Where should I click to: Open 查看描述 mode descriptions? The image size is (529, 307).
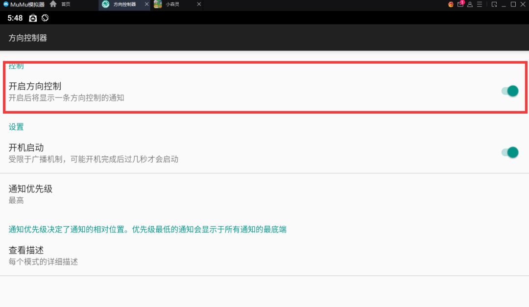[x=264, y=256]
